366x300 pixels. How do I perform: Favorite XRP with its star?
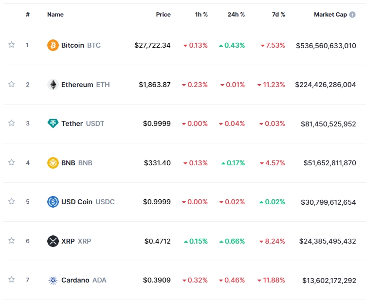(x=11, y=241)
